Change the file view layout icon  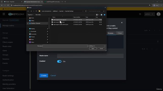pyautogui.click(x=97, y=15)
